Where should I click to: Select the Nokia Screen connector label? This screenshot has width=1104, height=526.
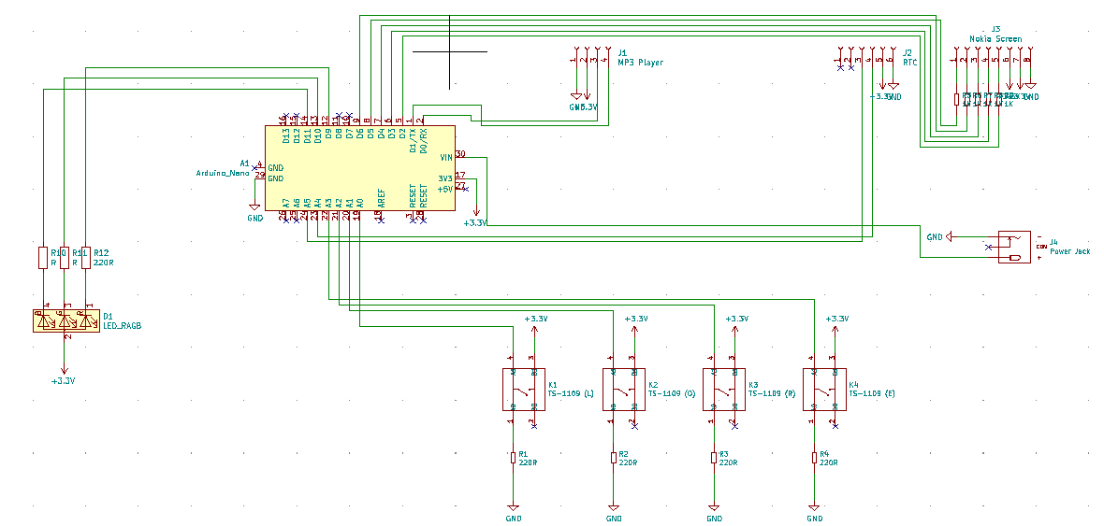pyautogui.click(x=995, y=39)
